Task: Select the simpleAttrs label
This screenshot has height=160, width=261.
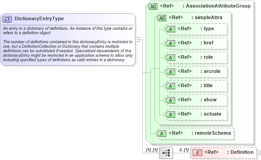Action: (x=209, y=17)
